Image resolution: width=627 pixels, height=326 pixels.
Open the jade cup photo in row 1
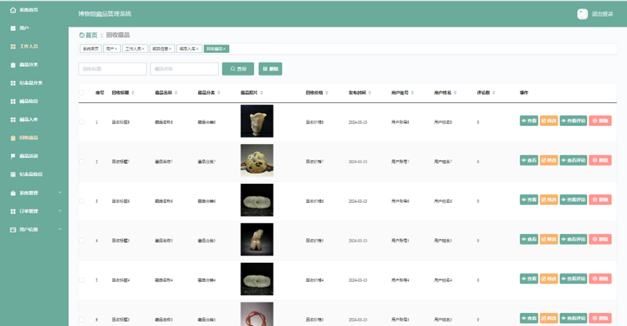coord(257,121)
